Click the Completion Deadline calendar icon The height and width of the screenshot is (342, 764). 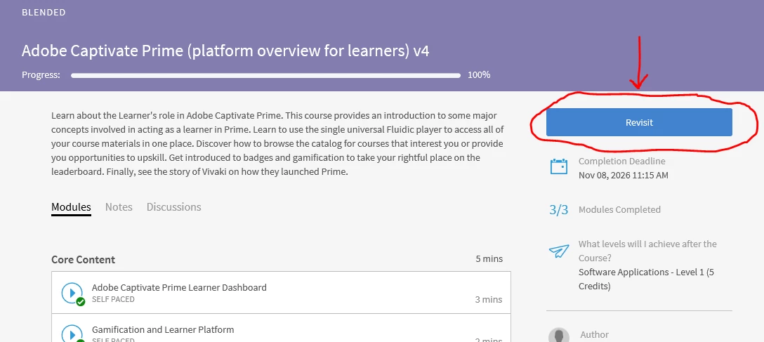(x=558, y=167)
